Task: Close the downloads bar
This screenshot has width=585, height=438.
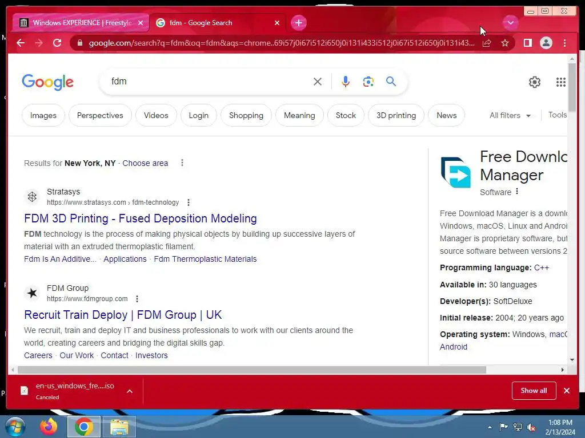Action: tap(567, 391)
